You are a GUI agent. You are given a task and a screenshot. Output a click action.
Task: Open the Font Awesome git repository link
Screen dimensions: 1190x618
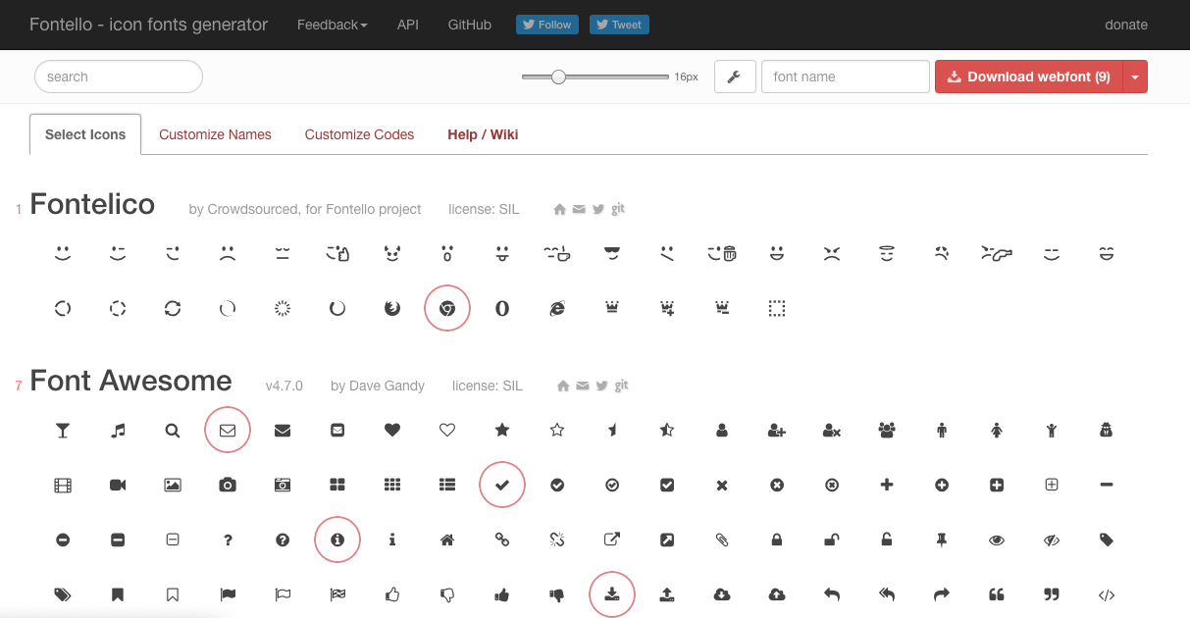pyautogui.click(x=621, y=386)
